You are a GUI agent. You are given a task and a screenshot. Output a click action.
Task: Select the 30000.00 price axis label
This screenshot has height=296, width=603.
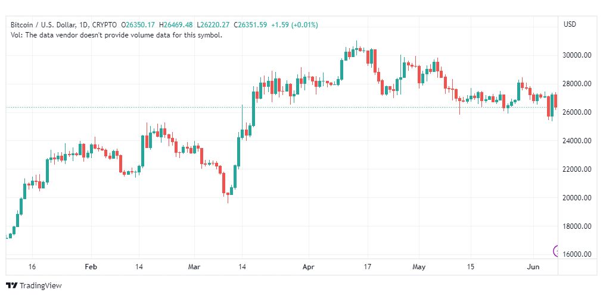pos(576,55)
